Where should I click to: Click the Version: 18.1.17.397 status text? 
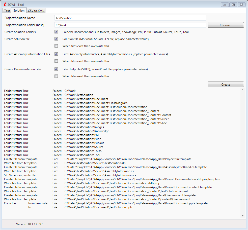click(x=30, y=224)
